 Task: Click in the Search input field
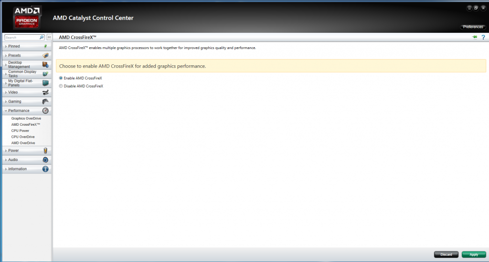click(21, 37)
